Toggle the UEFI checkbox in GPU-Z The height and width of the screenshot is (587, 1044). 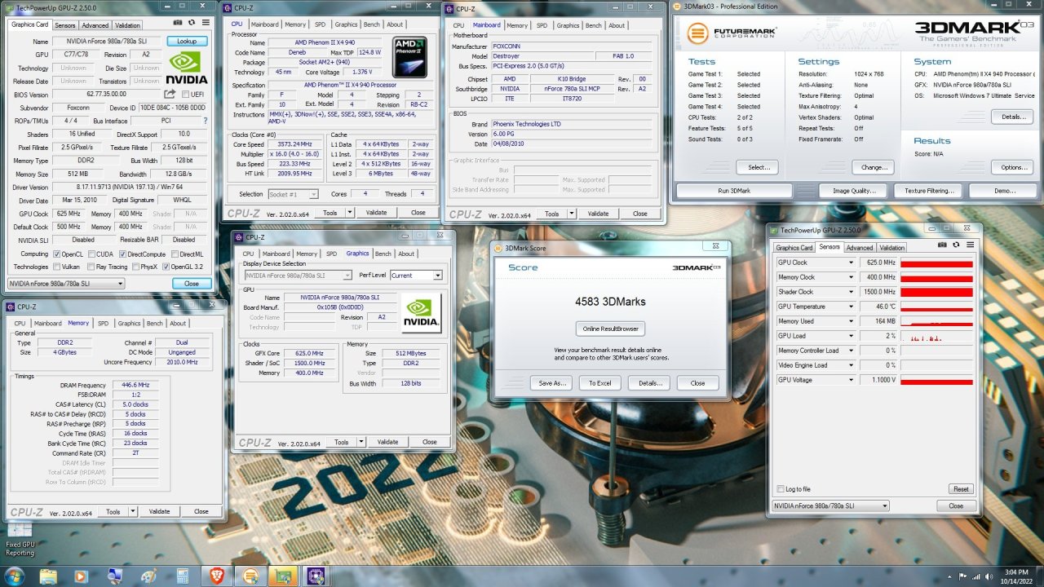pyautogui.click(x=185, y=95)
